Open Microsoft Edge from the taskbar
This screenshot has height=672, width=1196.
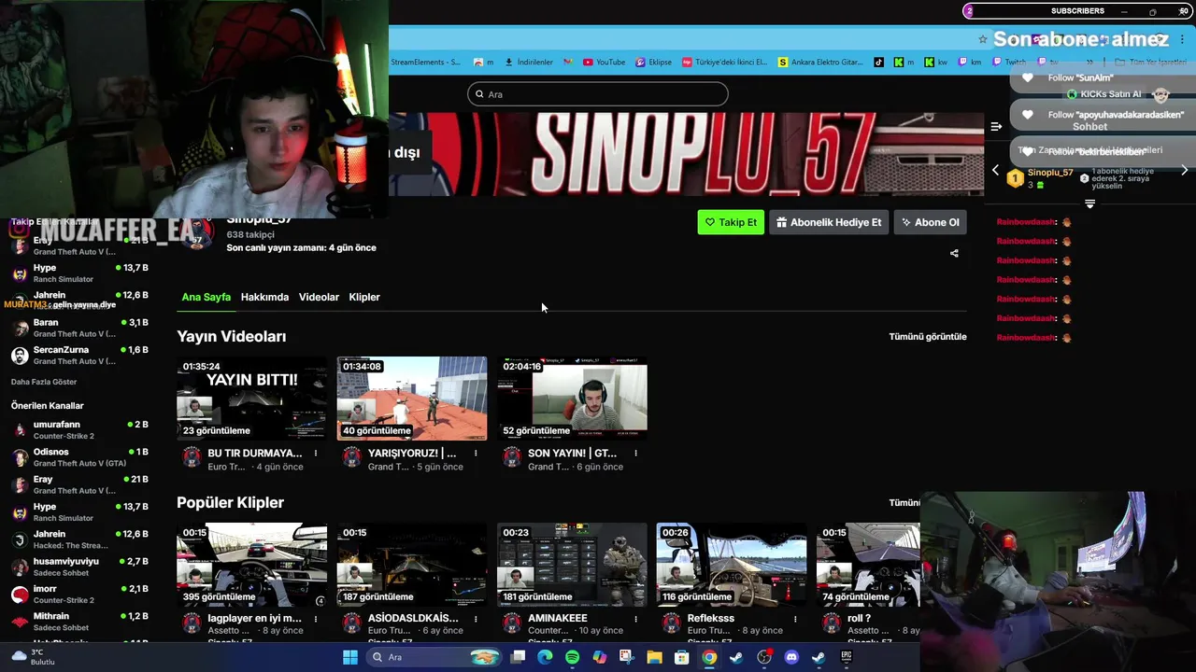point(545,657)
